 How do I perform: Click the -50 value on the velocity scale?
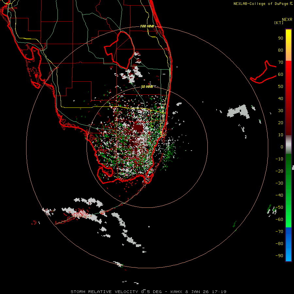click(x=279, y=207)
